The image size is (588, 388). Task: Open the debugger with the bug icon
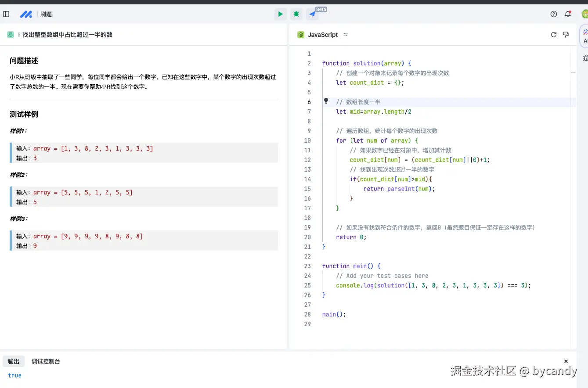point(296,14)
